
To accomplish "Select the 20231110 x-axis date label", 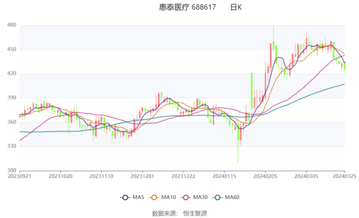I will (x=101, y=176).
